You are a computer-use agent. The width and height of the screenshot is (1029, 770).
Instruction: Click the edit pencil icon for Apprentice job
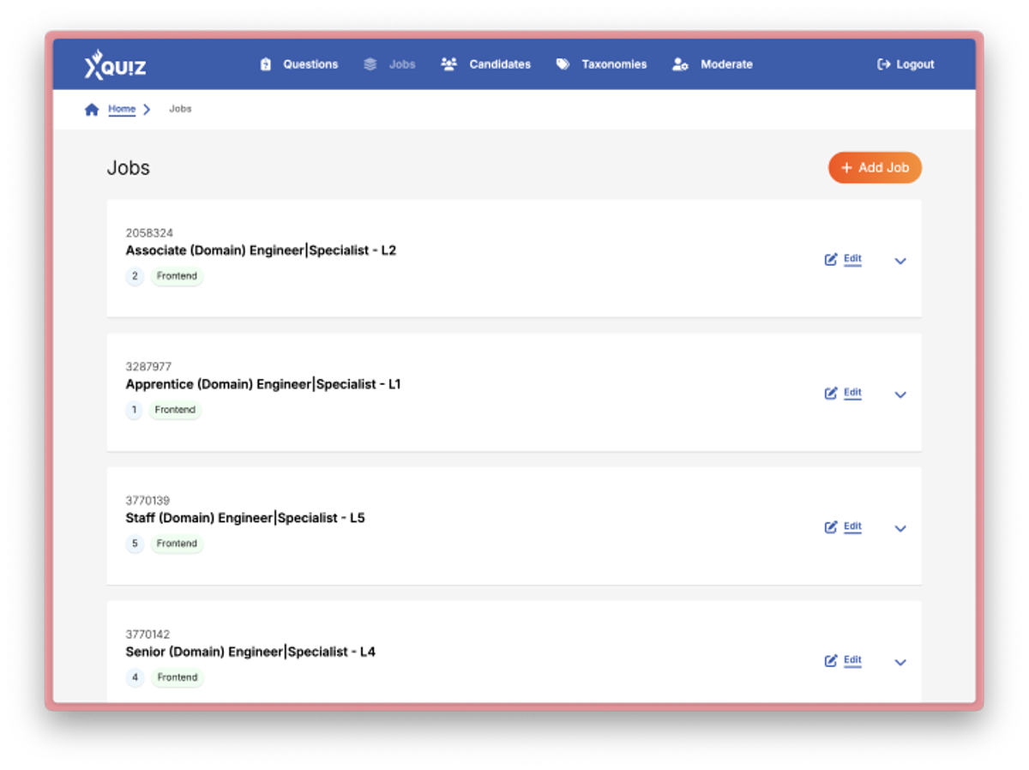coord(831,394)
